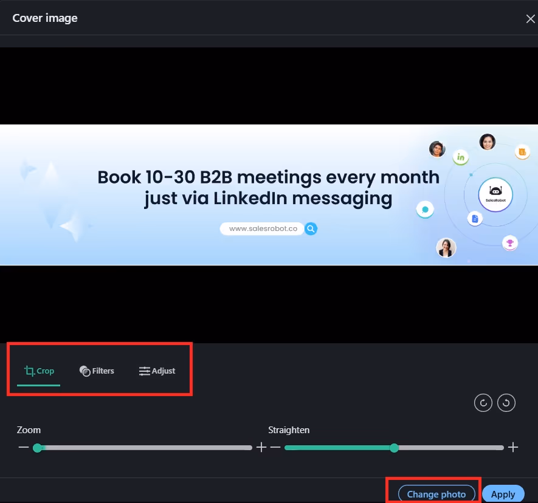Screen dimensions: 538x503
Task: Click the plus beside the Straighten slider
Action: [x=514, y=447]
